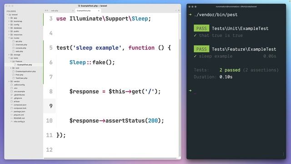Click the .editorconfig file icon
The width and height of the screenshot is (291, 164).
[12, 85]
